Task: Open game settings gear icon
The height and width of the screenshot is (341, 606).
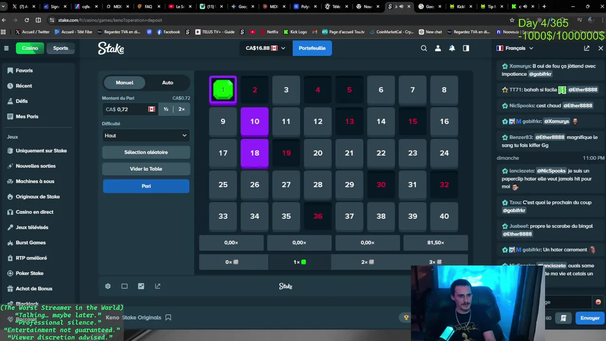Action: [108, 286]
